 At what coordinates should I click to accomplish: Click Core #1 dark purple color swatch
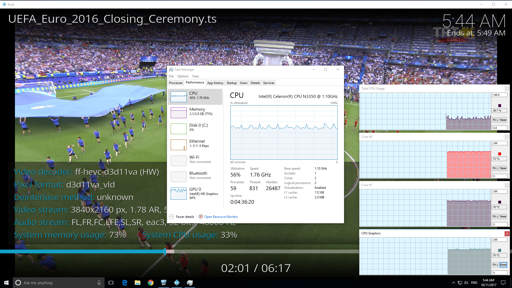pos(499,202)
